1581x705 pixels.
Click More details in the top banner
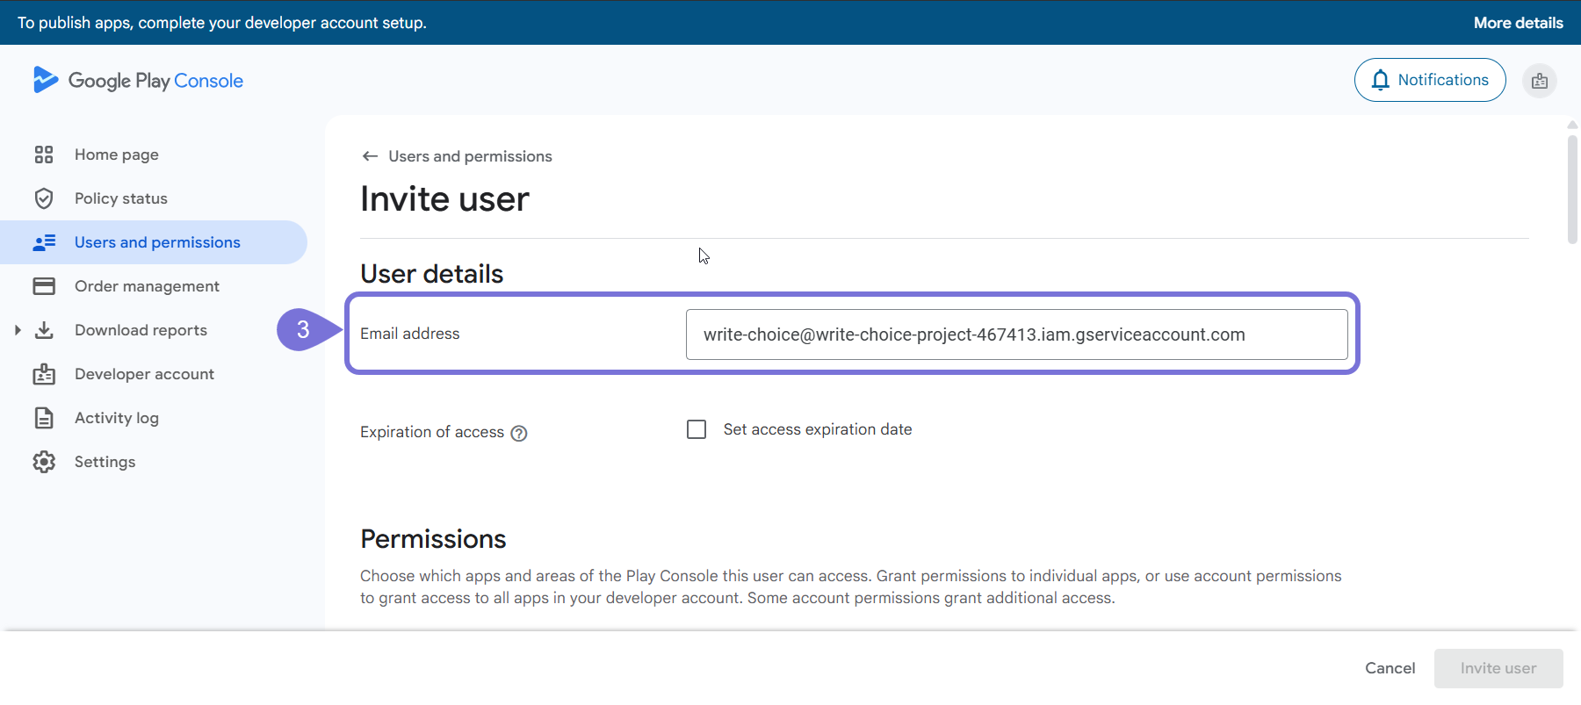1518,23
